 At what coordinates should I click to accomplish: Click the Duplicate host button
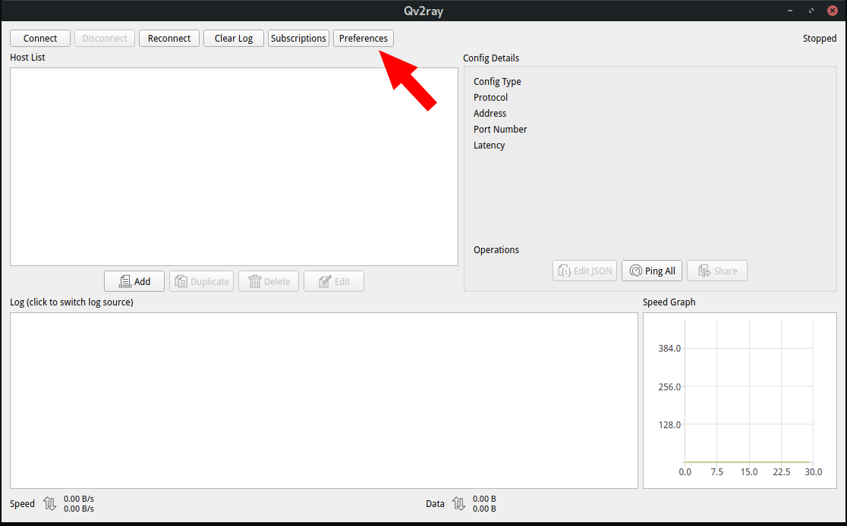201,281
